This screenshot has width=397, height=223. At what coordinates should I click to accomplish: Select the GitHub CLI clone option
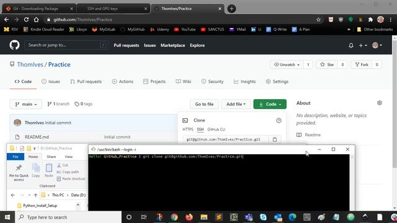216,129
